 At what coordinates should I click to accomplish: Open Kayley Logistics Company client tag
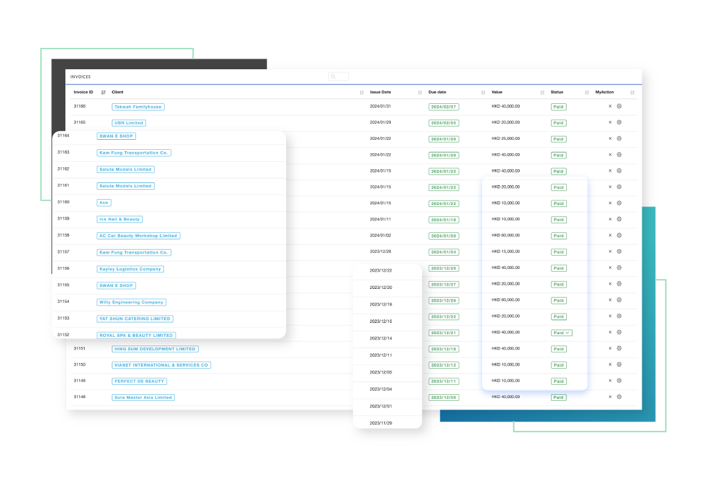(x=130, y=269)
